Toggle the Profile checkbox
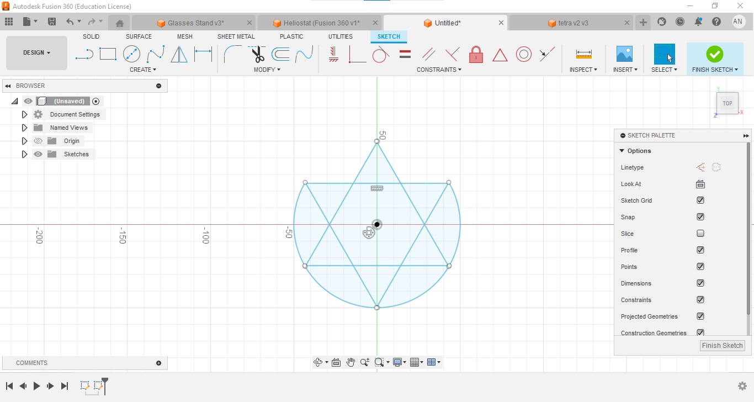The height and width of the screenshot is (402, 754). click(x=700, y=250)
